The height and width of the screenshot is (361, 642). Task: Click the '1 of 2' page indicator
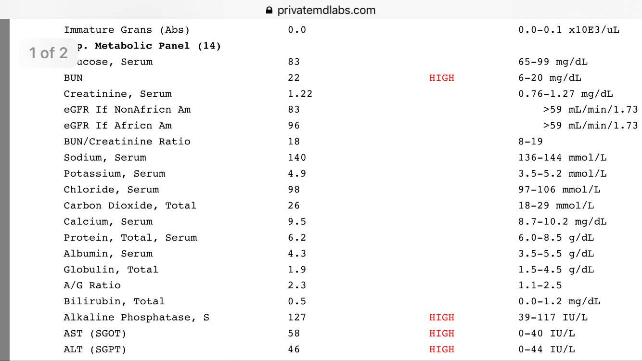click(x=48, y=52)
